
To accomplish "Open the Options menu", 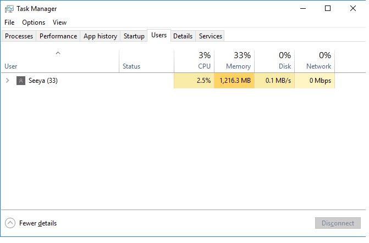I will 34,22.
